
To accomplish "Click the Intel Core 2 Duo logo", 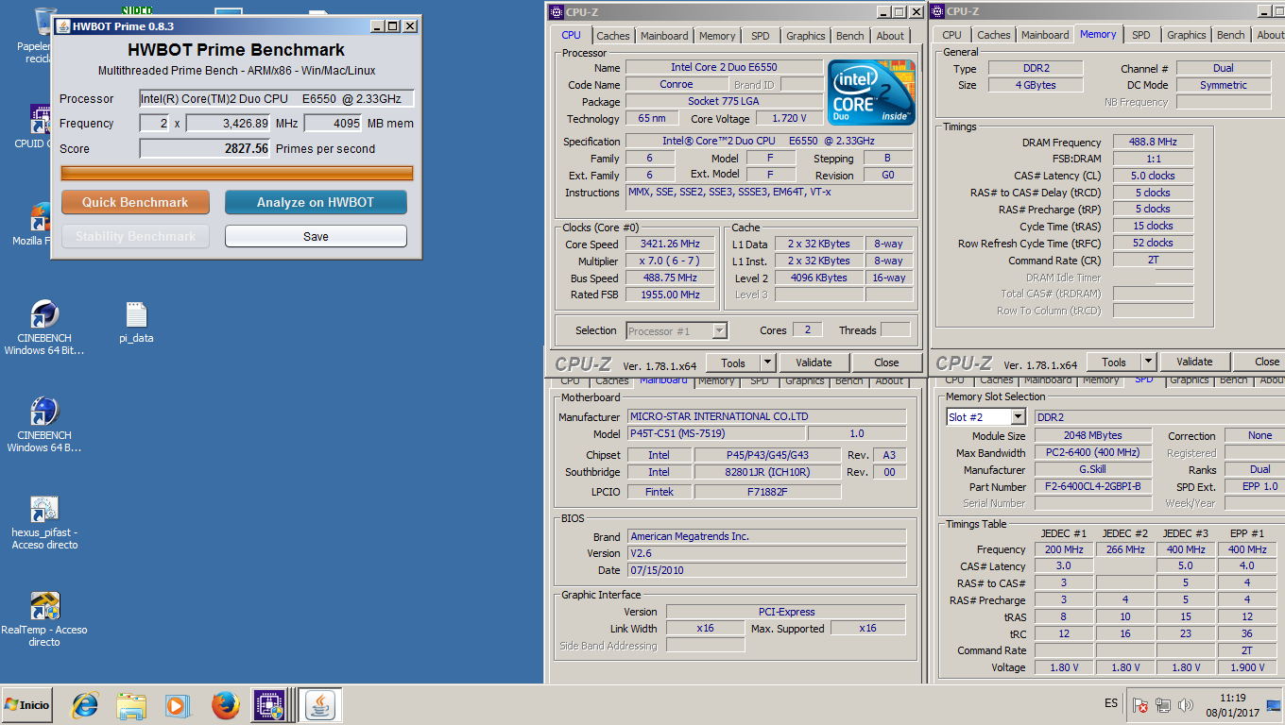I will tap(871, 93).
